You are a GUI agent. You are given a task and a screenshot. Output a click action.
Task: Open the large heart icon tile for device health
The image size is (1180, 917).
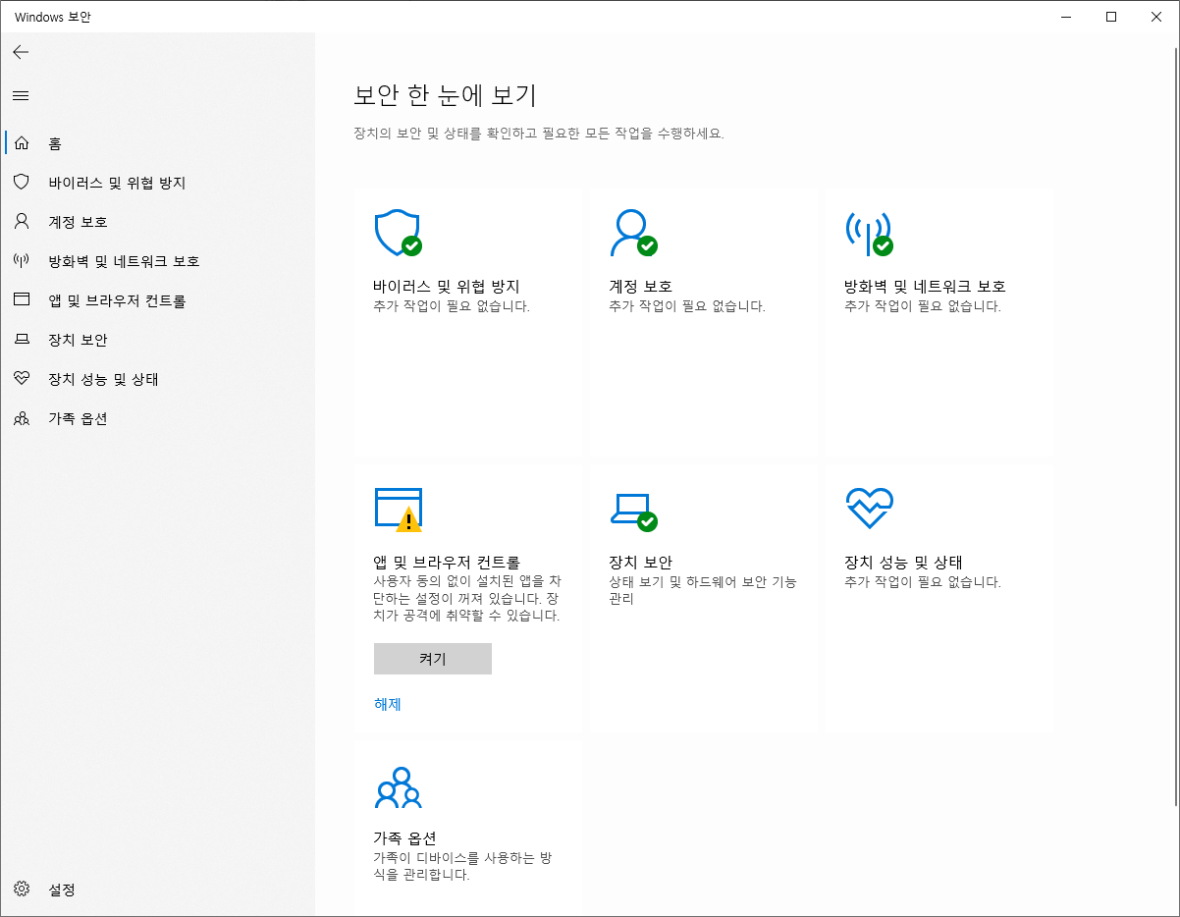[869, 509]
